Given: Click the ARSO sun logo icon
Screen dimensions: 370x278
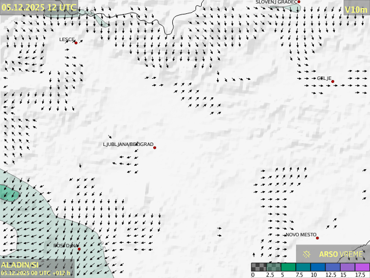Looking at the screenshot, I should [x=307, y=254].
